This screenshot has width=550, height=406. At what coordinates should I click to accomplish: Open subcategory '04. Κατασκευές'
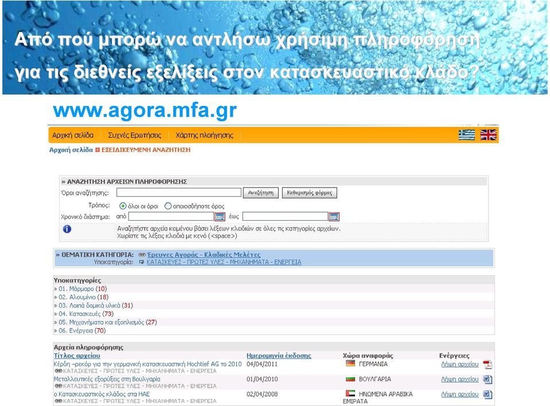pyautogui.click(x=79, y=314)
